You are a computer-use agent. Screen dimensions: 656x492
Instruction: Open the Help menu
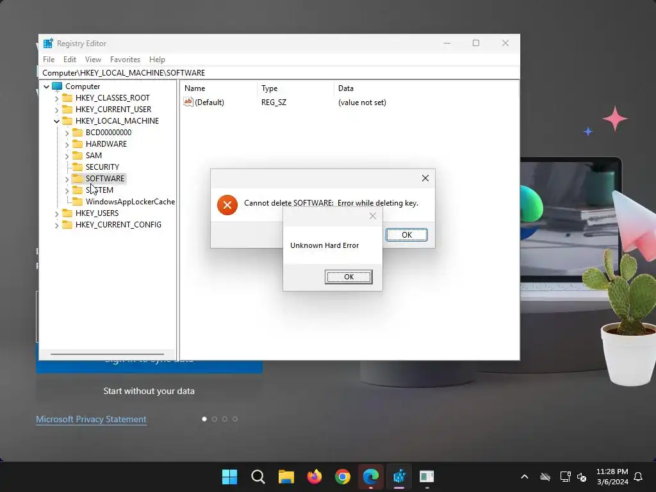tap(157, 60)
